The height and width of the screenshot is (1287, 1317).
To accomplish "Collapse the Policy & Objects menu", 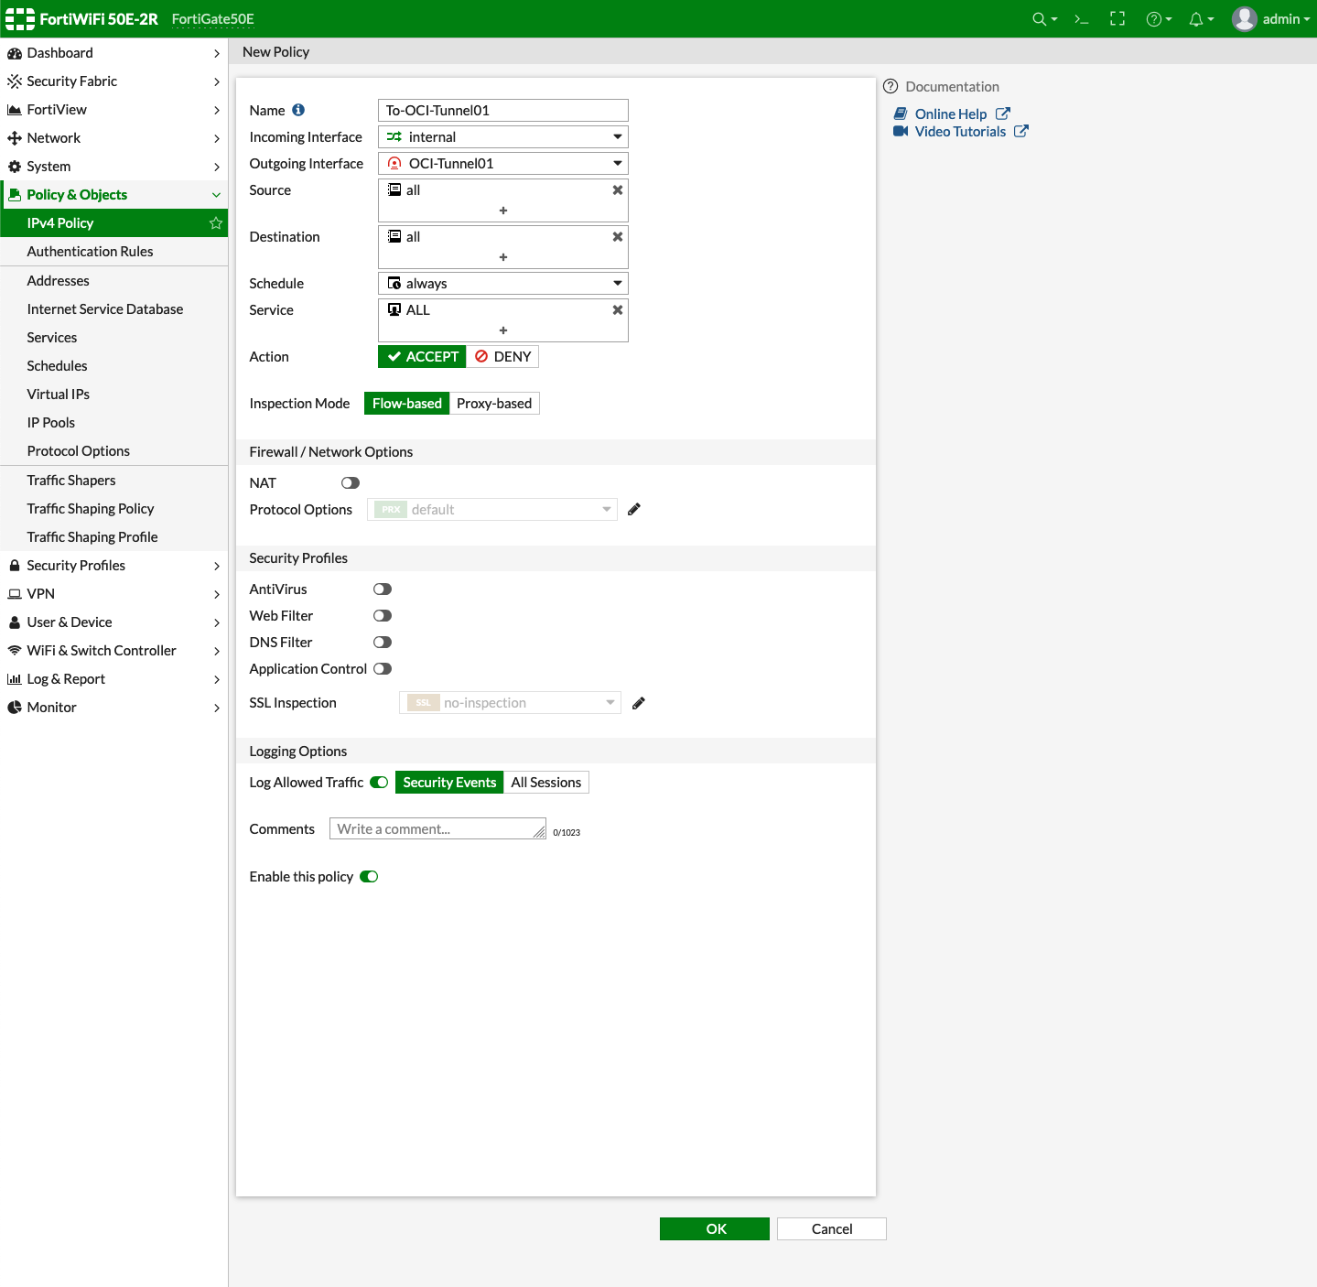I will (x=113, y=195).
